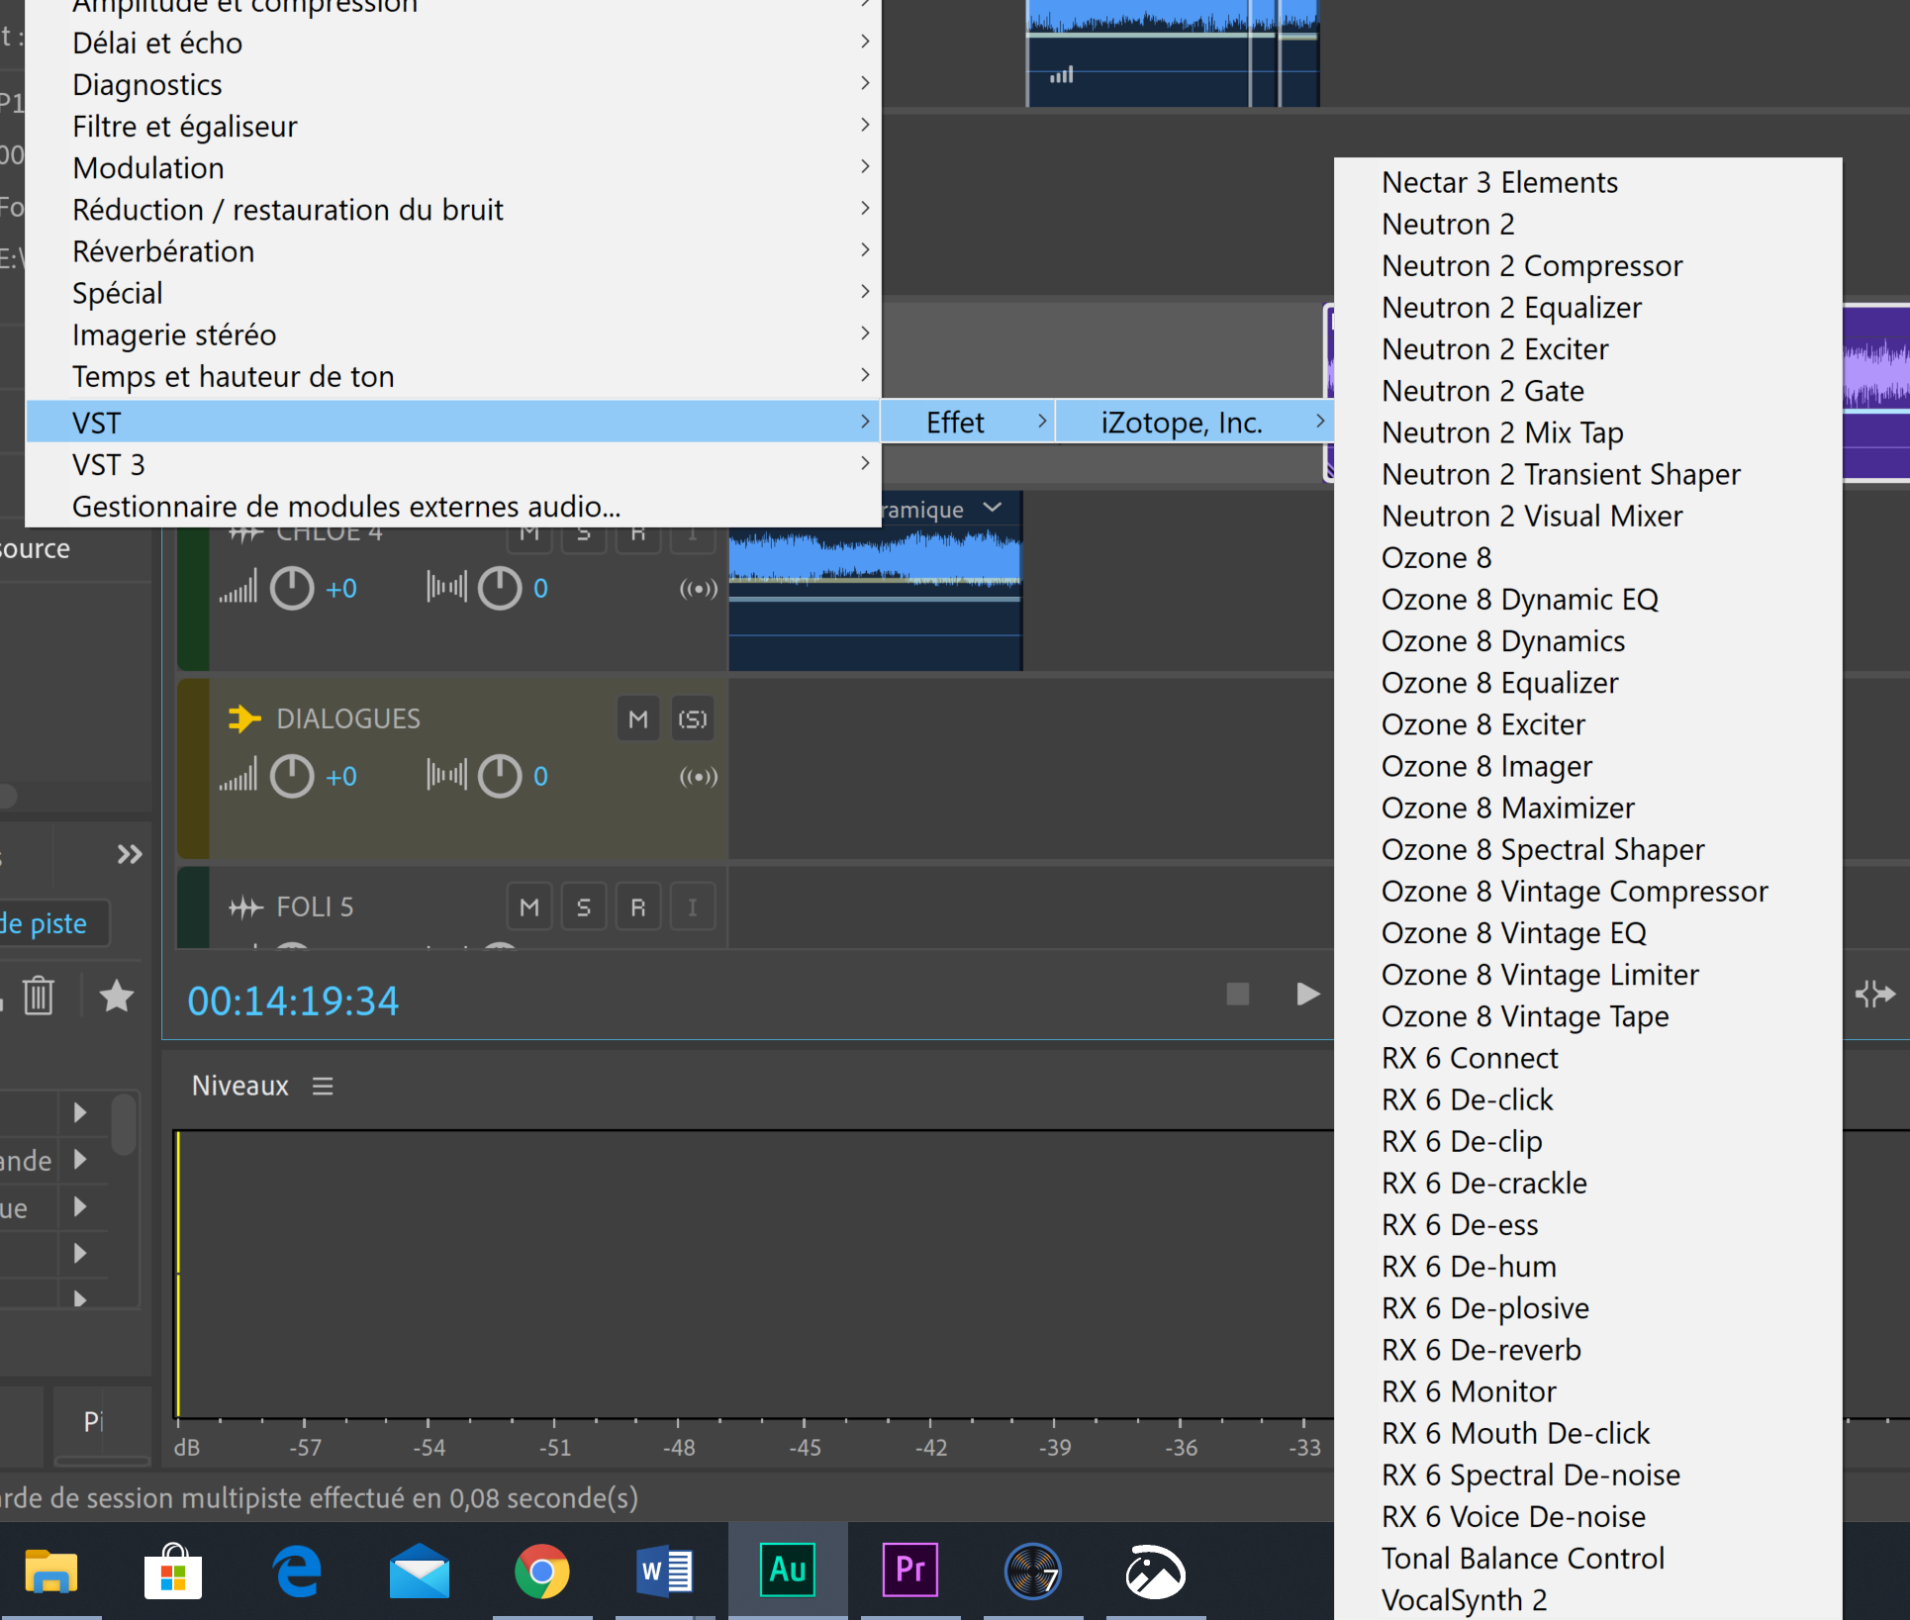The width and height of the screenshot is (1910, 1620).
Task: Expand the Délai et écho submenu
Action: pyautogui.click(x=453, y=43)
